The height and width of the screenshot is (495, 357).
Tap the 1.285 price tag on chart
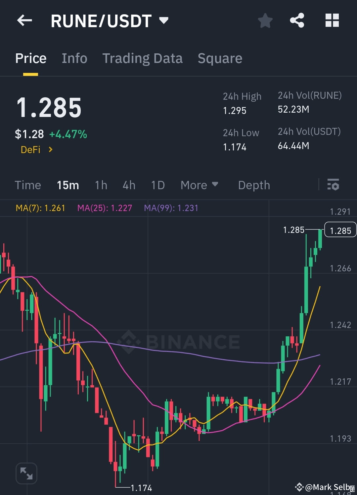tap(340, 230)
